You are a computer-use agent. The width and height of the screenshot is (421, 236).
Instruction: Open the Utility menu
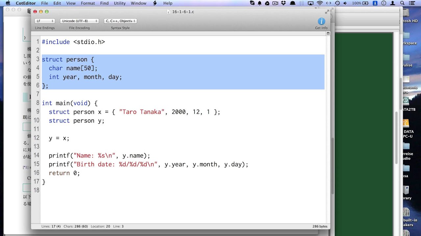click(x=120, y=3)
